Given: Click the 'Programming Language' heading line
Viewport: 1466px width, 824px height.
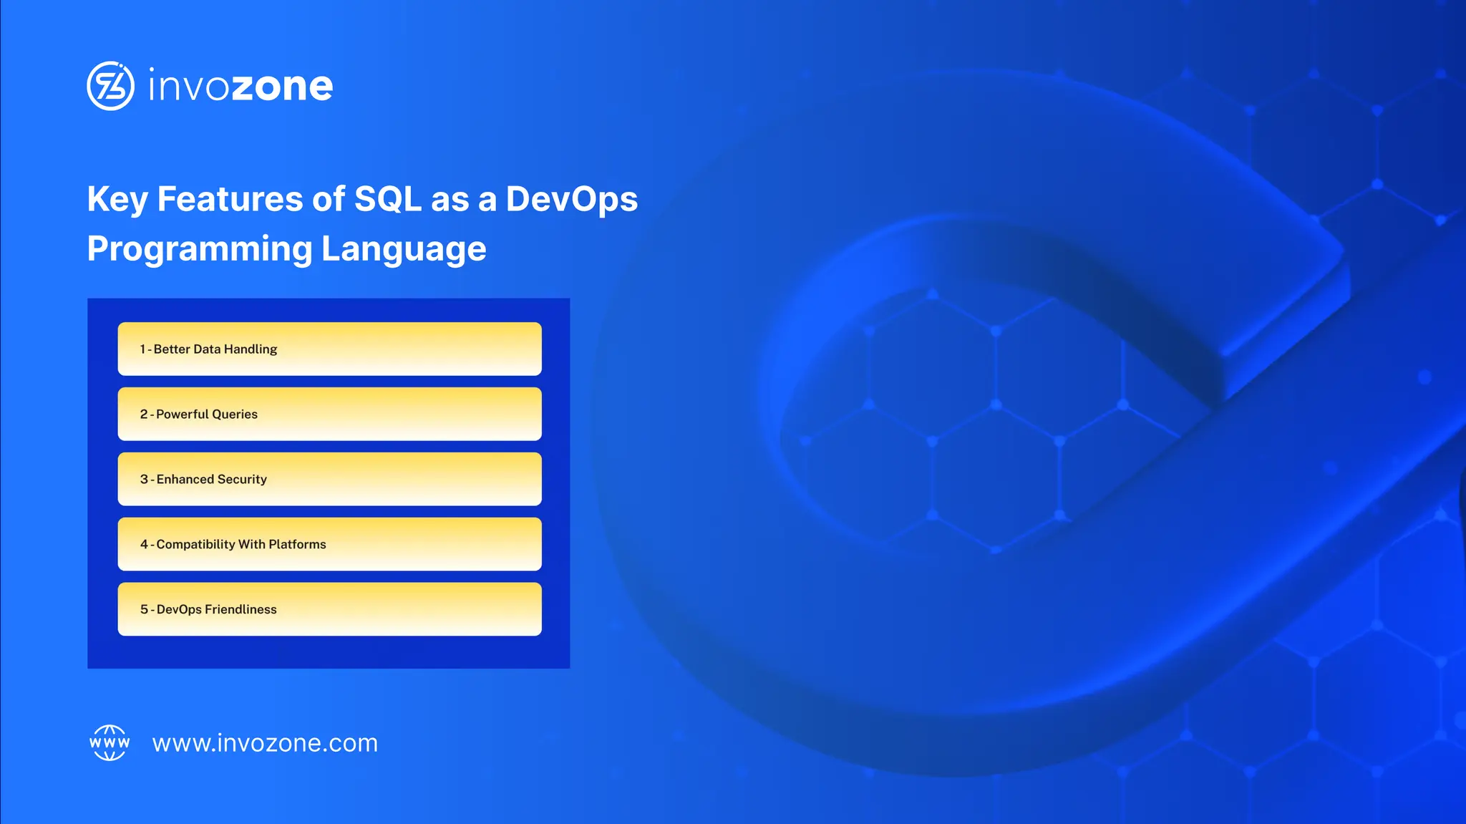Looking at the screenshot, I should pyautogui.click(x=286, y=249).
